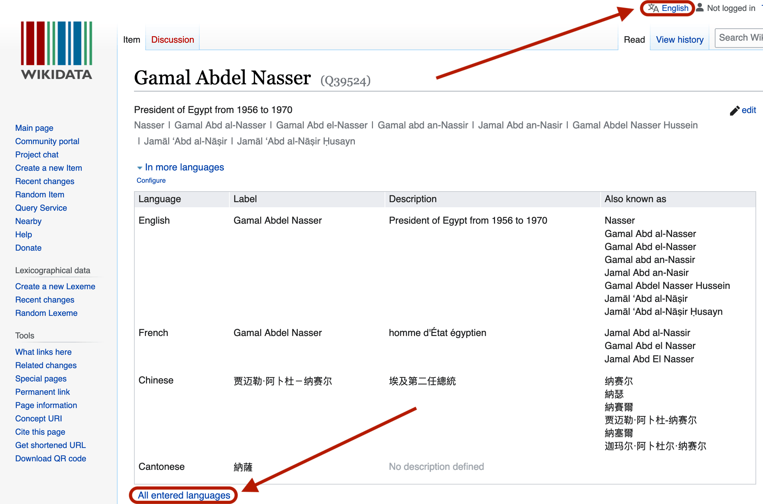Open the Item tab

pyautogui.click(x=132, y=40)
